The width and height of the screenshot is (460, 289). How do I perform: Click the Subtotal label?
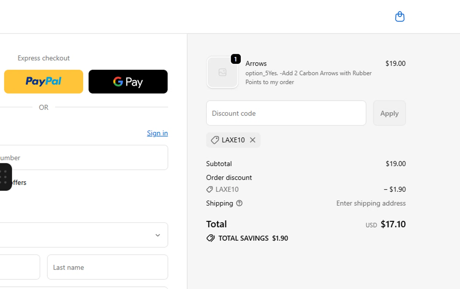(x=219, y=164)
